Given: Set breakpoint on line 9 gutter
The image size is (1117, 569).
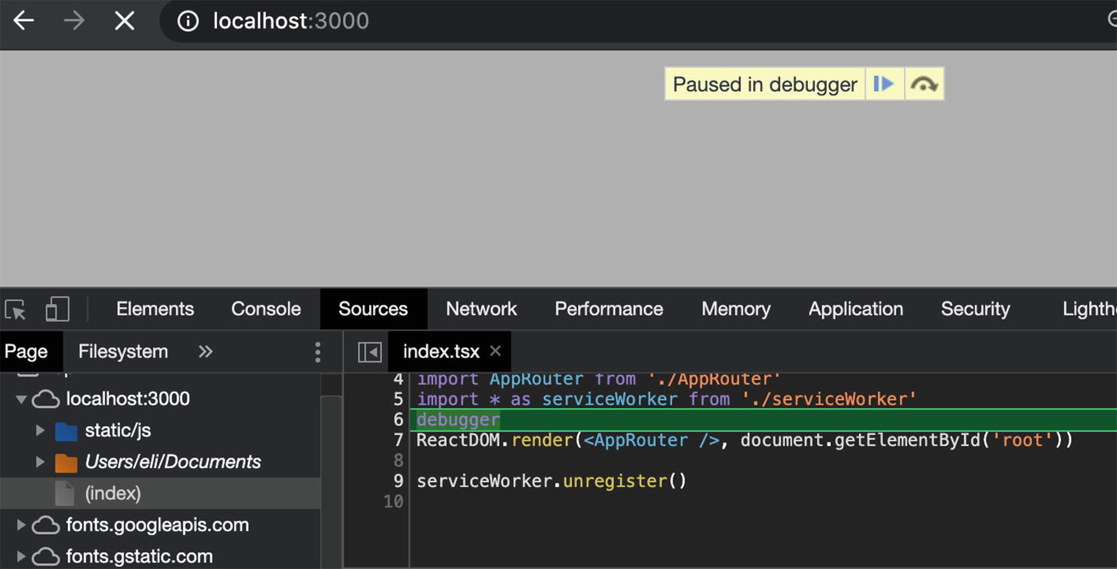Looking at the screenshot, I should [398, 481].
